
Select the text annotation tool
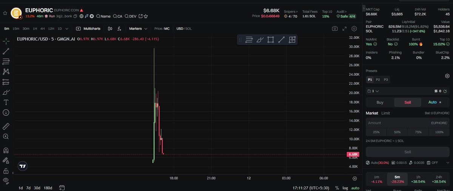coord(6,102)
